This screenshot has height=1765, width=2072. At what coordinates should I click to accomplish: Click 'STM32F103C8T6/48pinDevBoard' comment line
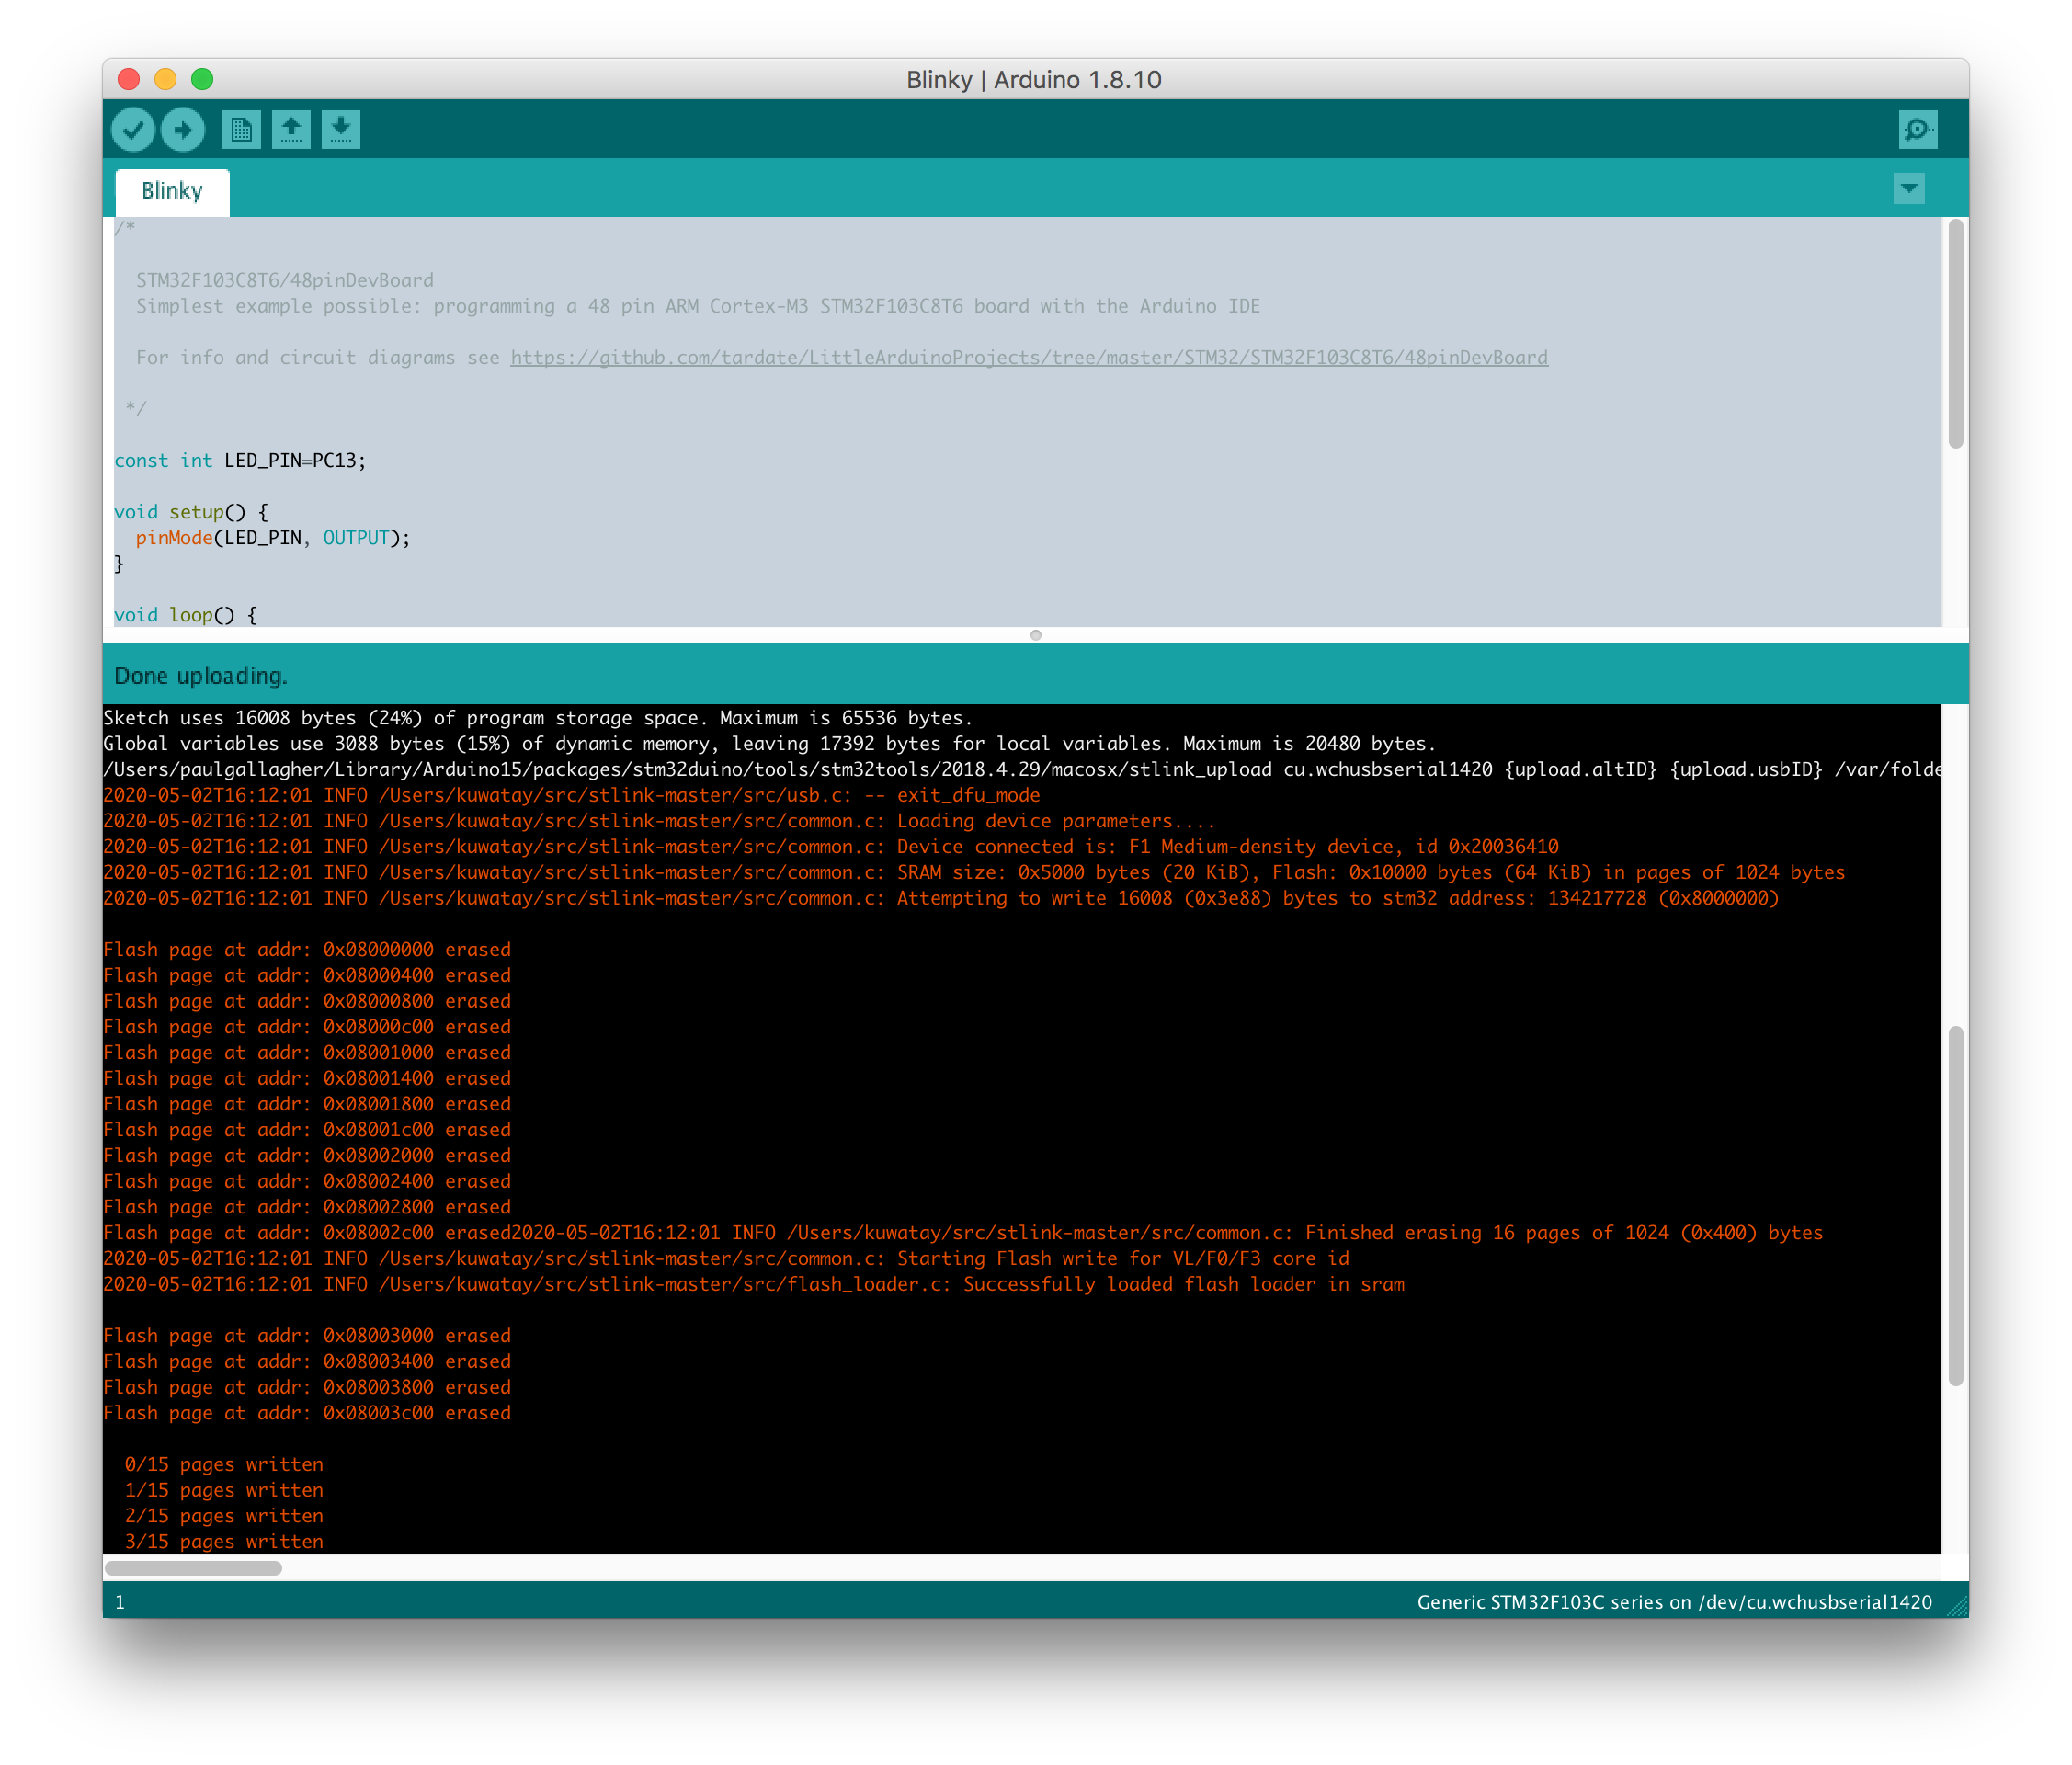pos(285,280)
